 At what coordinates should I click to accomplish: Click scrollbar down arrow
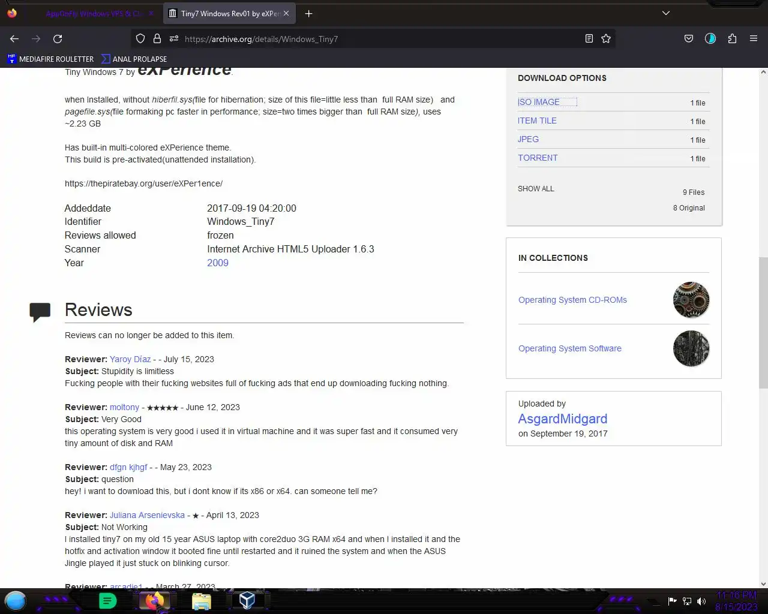763,583
